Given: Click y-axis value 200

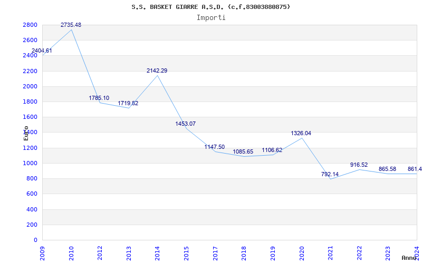Looking at the screenshot, I should pos(32,225).
